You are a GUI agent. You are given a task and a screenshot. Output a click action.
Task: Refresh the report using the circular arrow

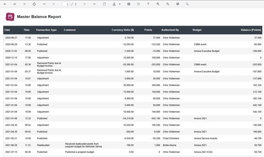(x=34, y=4)
